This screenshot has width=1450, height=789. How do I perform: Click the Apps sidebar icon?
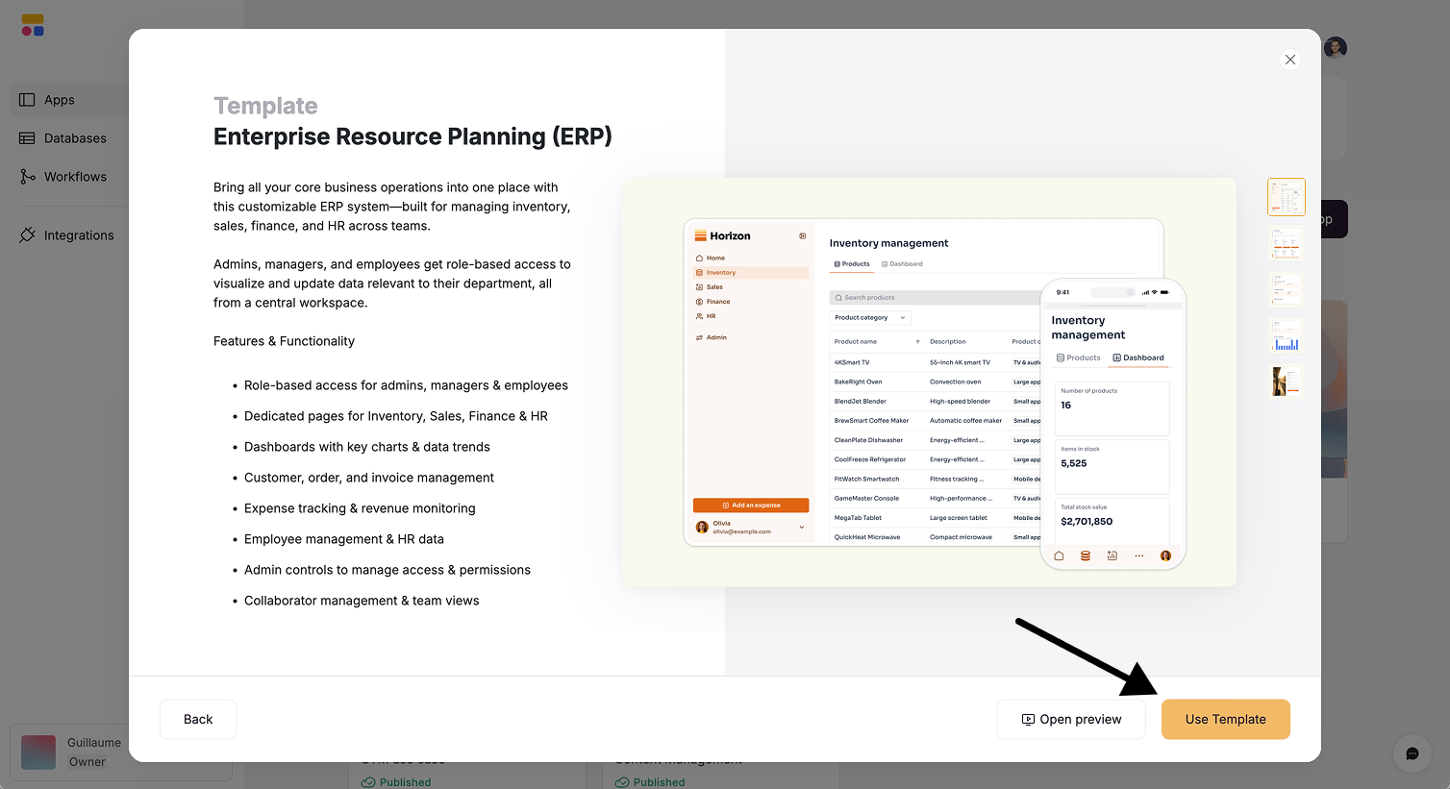click(x=60, y=99)
